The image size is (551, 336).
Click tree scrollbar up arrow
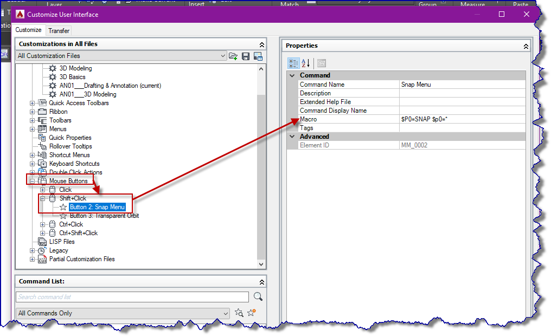point(261,69)
